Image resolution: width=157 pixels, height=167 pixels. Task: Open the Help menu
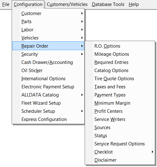pos(134,4)
